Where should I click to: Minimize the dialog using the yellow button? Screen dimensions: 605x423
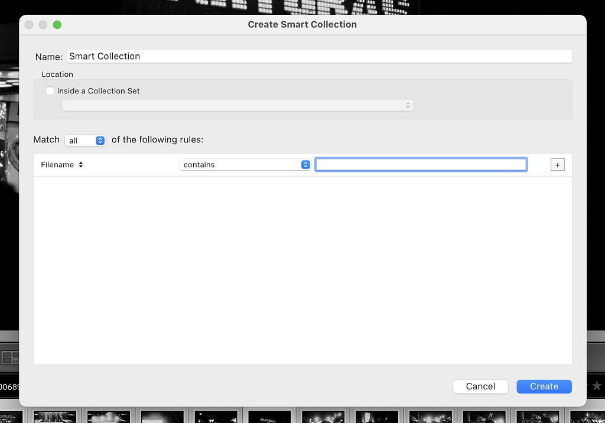pos(43,24)
